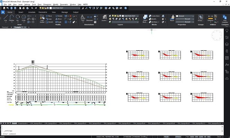Toggle SNAP in status bar
Image resolution: width=230 pixels, height=138 pixels.
tap(150, 137)
